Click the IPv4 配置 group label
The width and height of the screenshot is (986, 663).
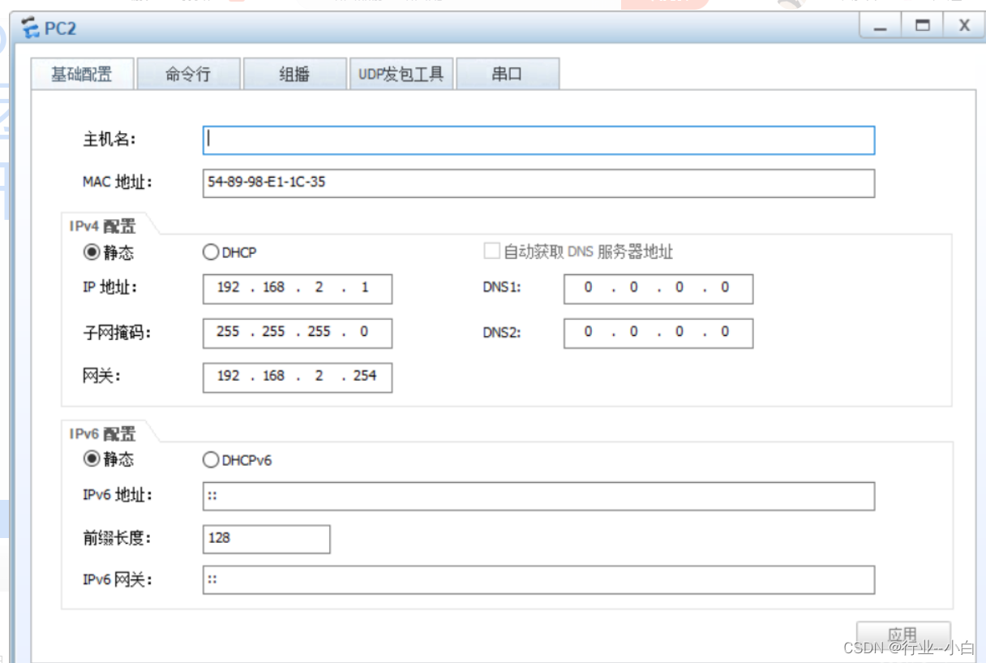pos(103,226)
